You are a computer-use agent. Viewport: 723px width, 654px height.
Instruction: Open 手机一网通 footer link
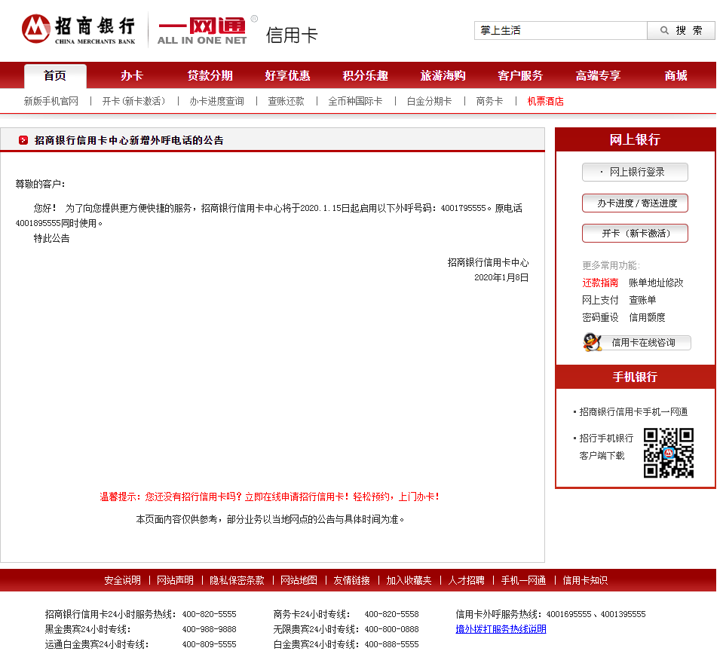523,580
